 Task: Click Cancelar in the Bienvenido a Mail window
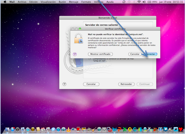point(91,84)
